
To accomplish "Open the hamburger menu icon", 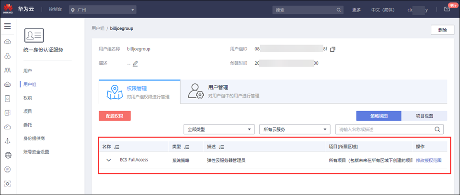I will point(8,26).
